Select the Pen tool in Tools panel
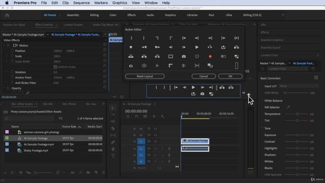 113,142
